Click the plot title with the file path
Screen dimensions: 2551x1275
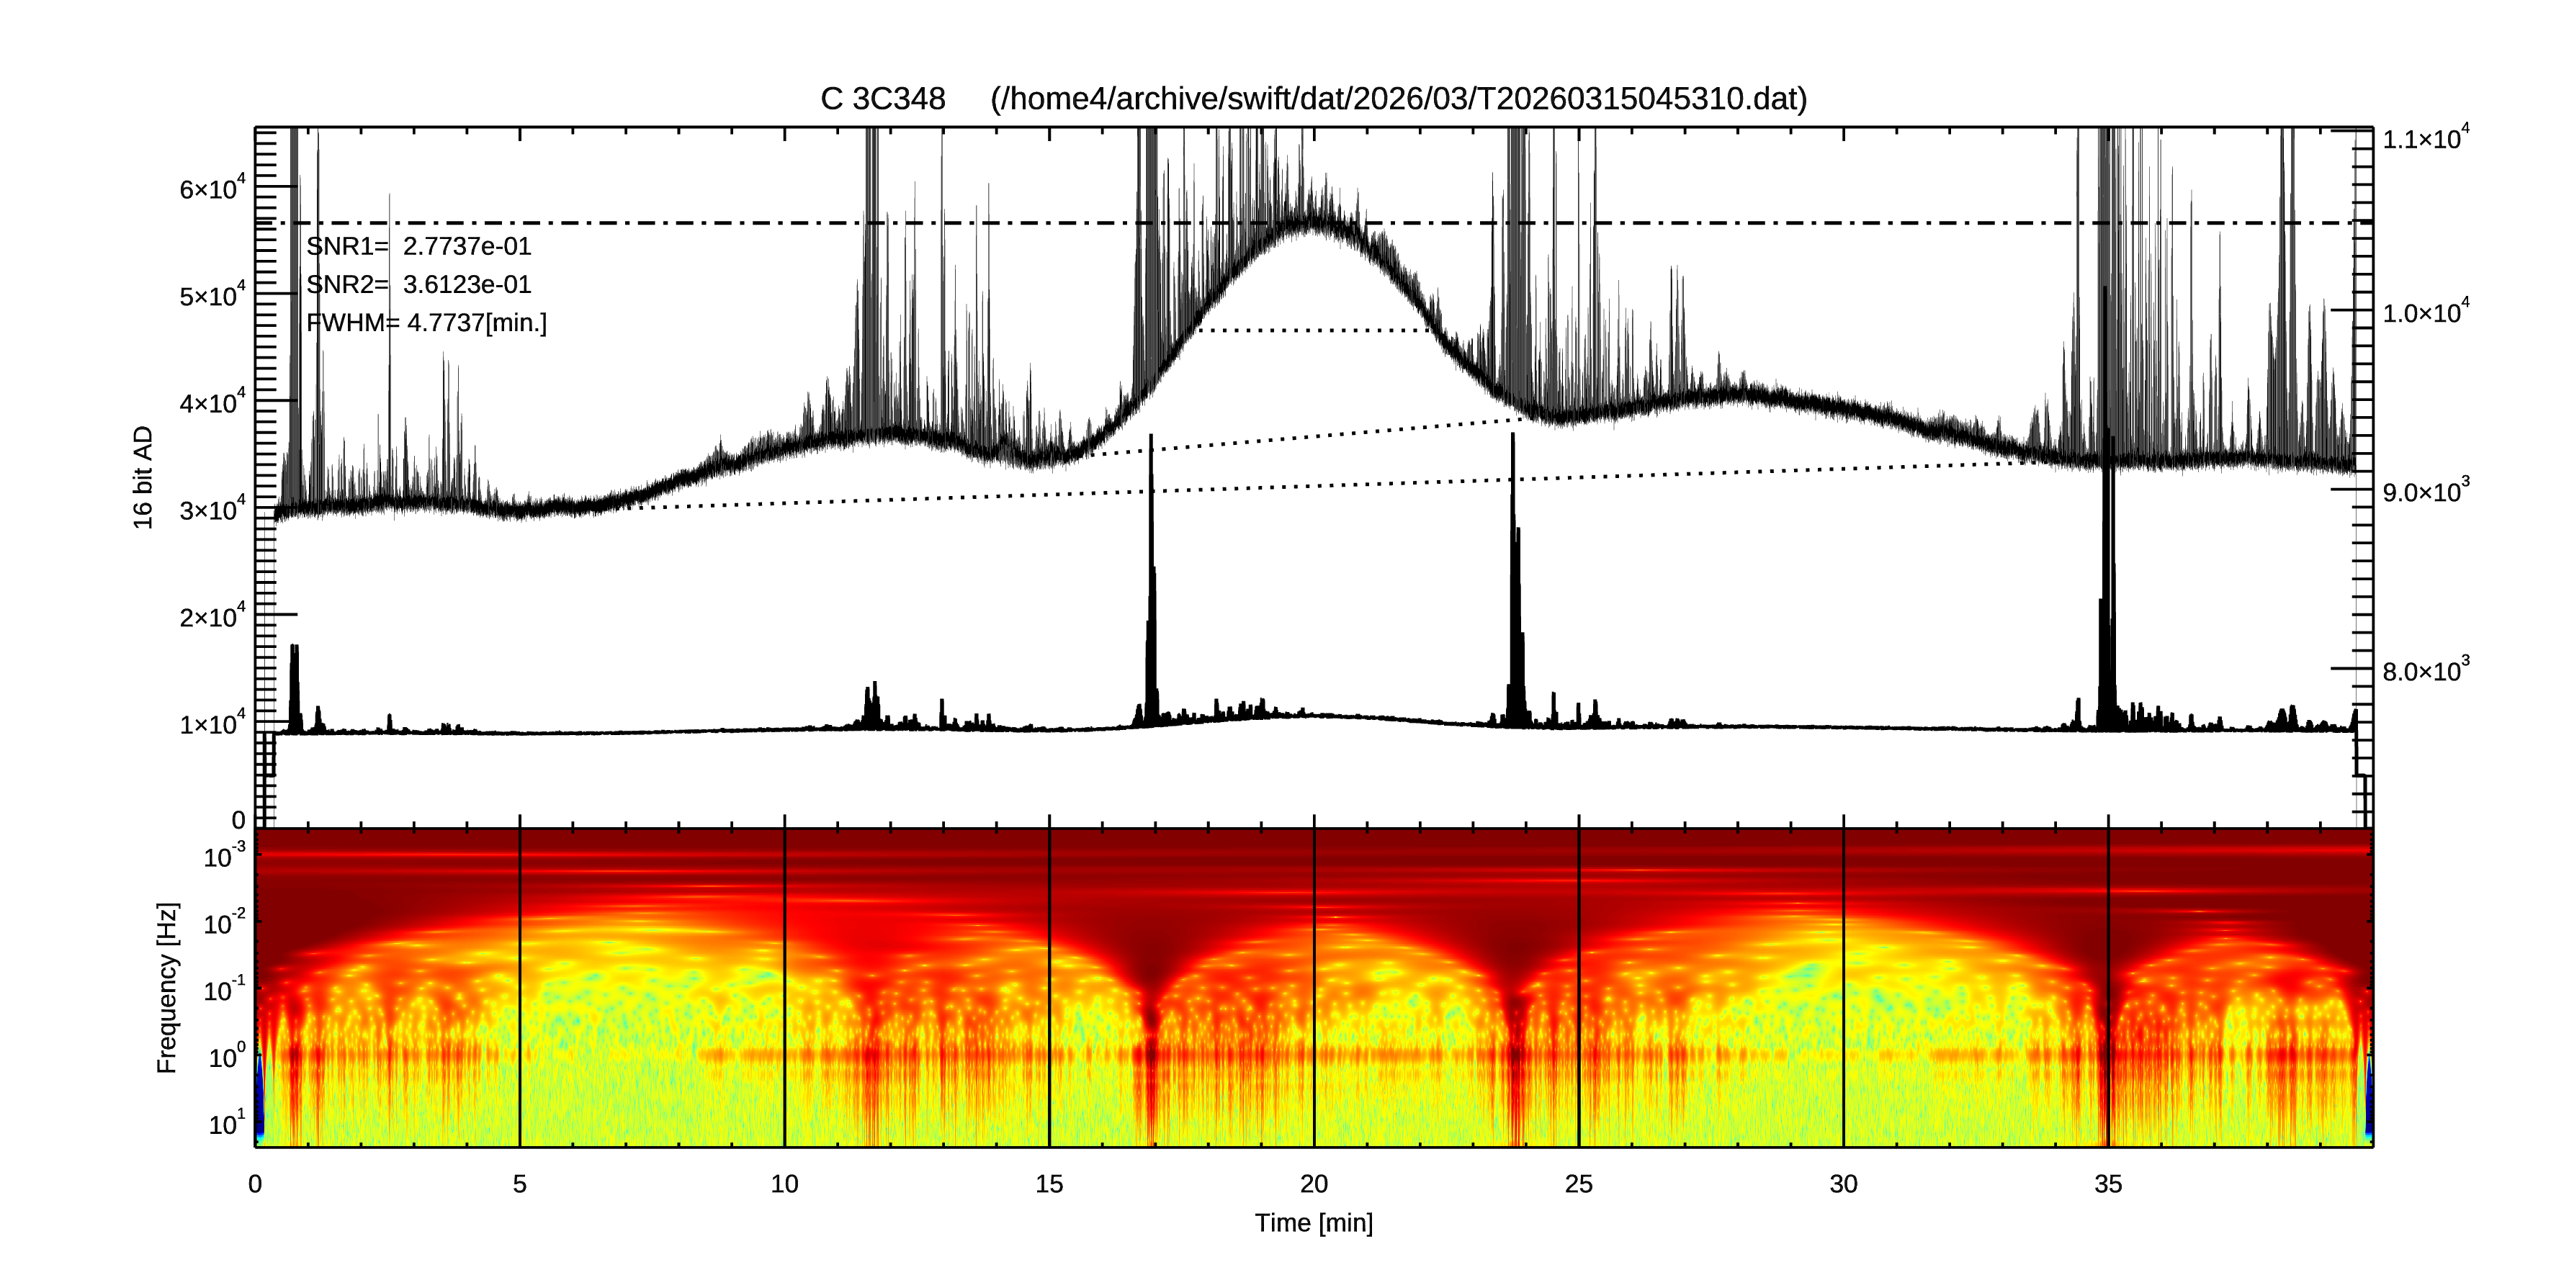pos(1313,99)
